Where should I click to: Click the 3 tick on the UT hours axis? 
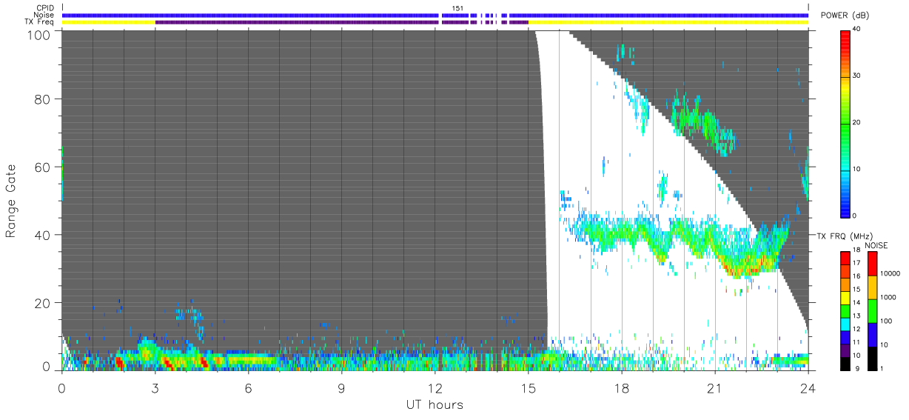[155, 387]
